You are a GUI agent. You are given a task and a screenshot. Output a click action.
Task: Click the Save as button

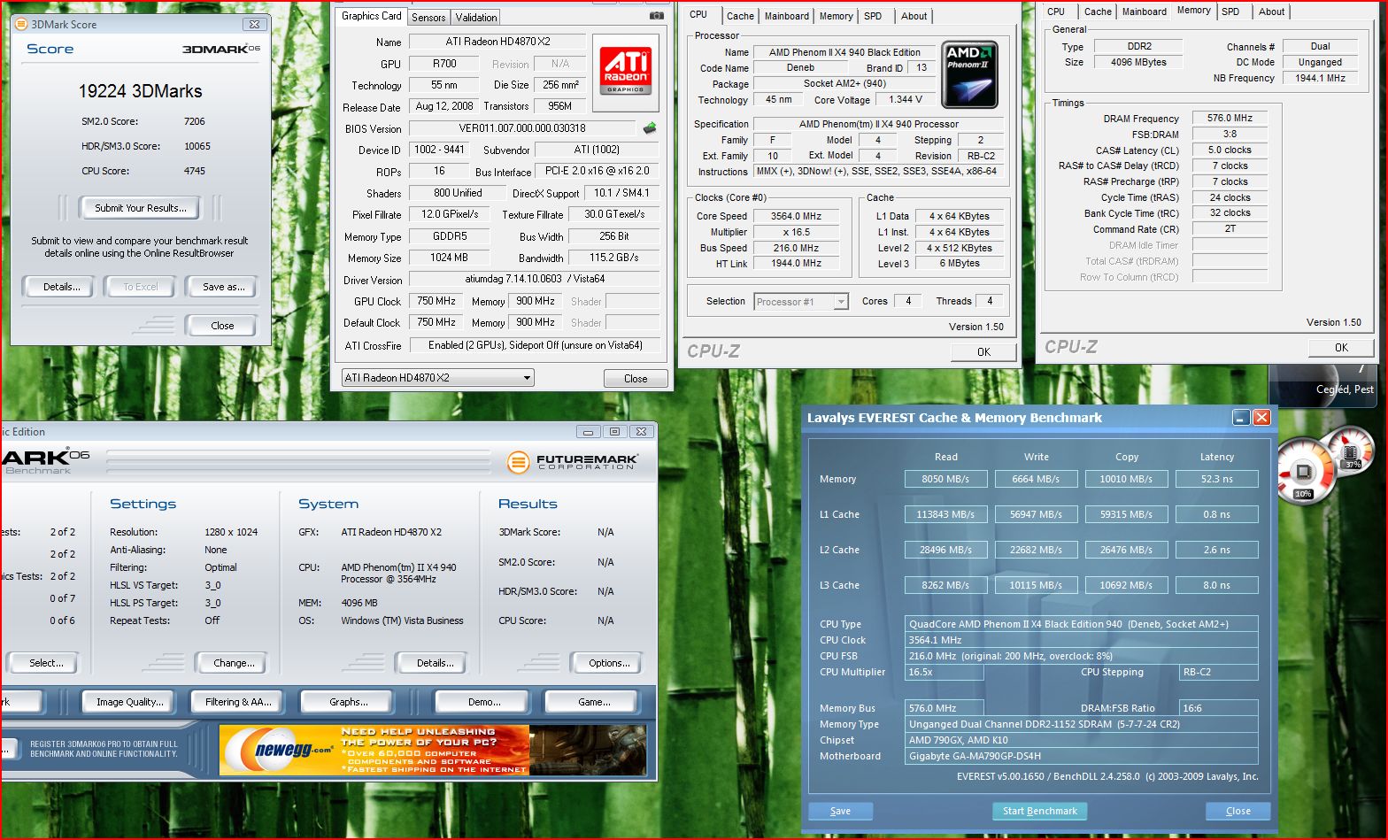click(223, 287)
